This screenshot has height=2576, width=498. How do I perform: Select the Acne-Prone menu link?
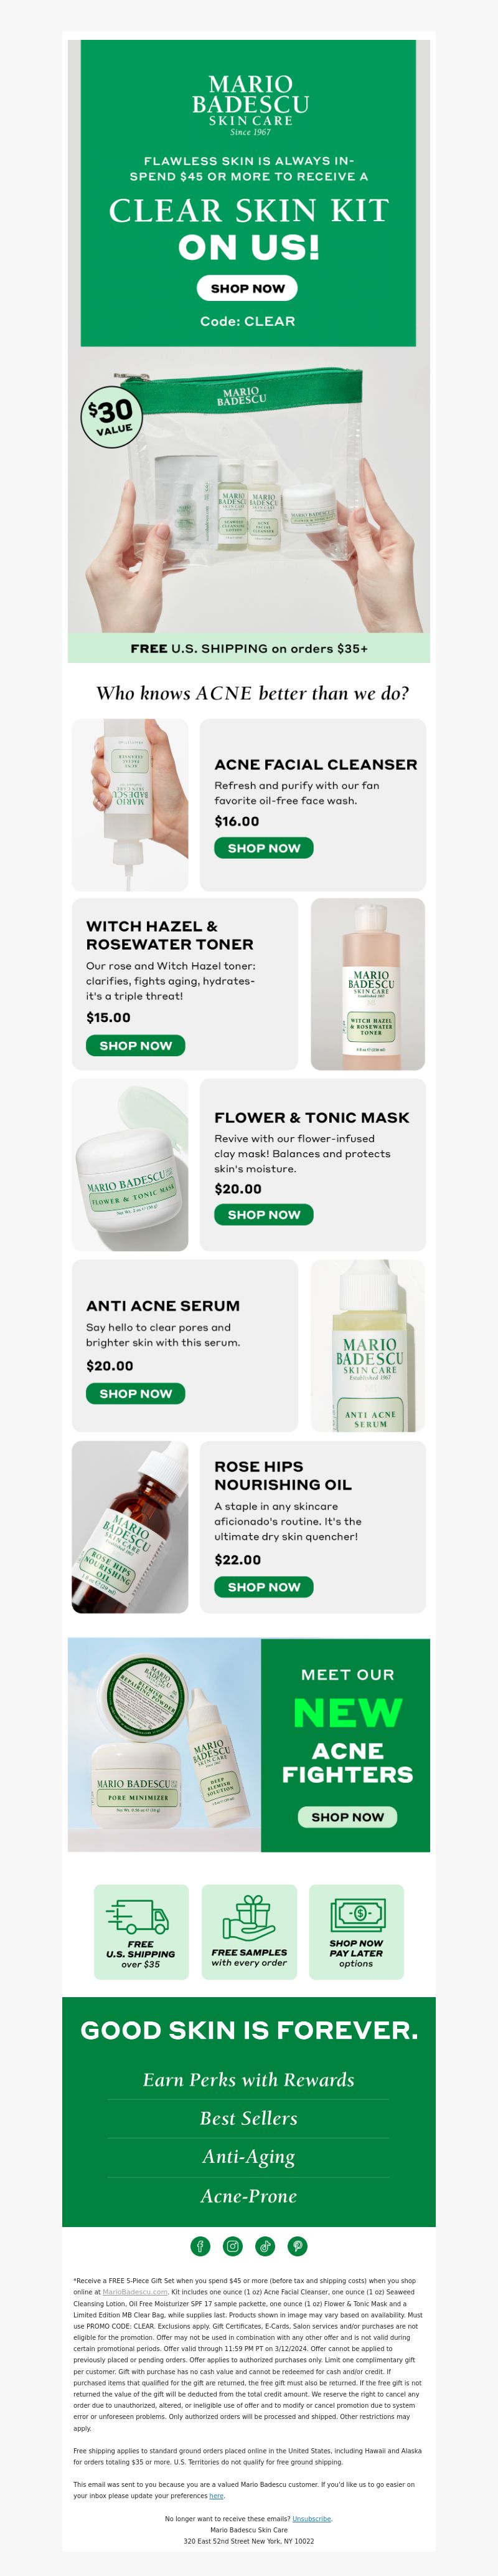click(248, 2195)
